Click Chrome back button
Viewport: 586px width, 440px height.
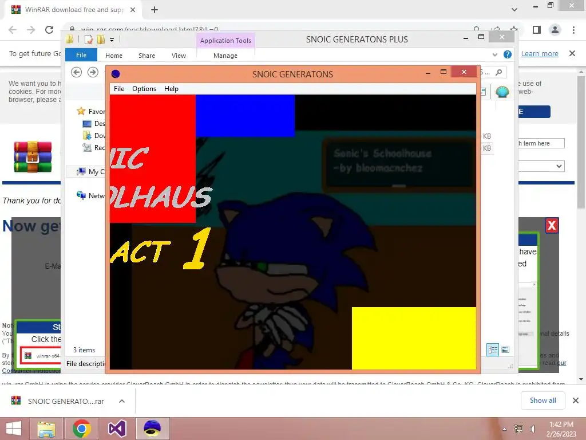point(13,30)
